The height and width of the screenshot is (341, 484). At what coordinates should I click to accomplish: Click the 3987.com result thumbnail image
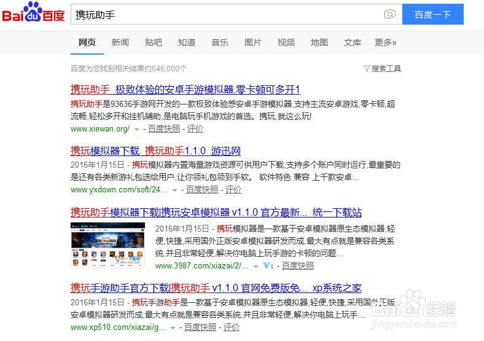coord(107,245)
